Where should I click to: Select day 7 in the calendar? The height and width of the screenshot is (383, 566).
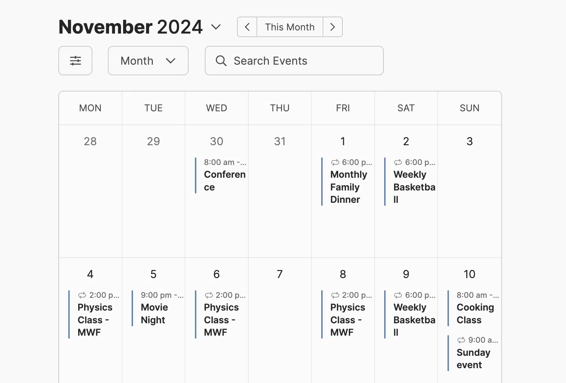280,274
